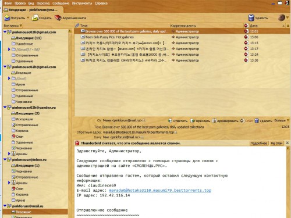Open the Больше dropdown

pos(282,120)
